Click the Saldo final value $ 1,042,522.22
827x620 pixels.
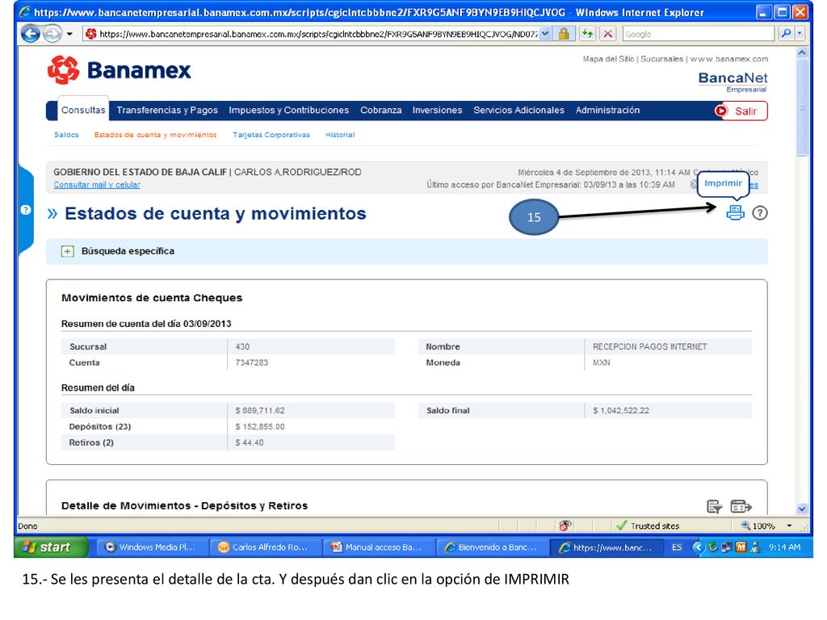coord(621,411)
